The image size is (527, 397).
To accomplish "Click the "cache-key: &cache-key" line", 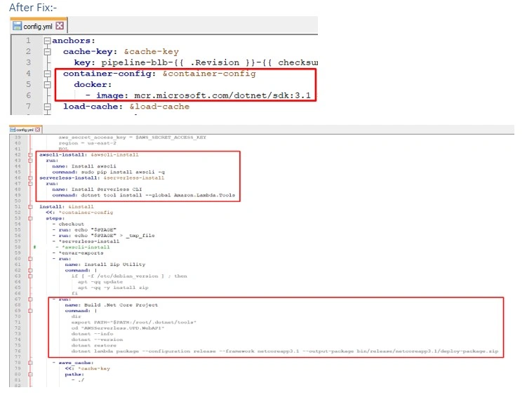I will pyautogui.click(x=121, y=52).
